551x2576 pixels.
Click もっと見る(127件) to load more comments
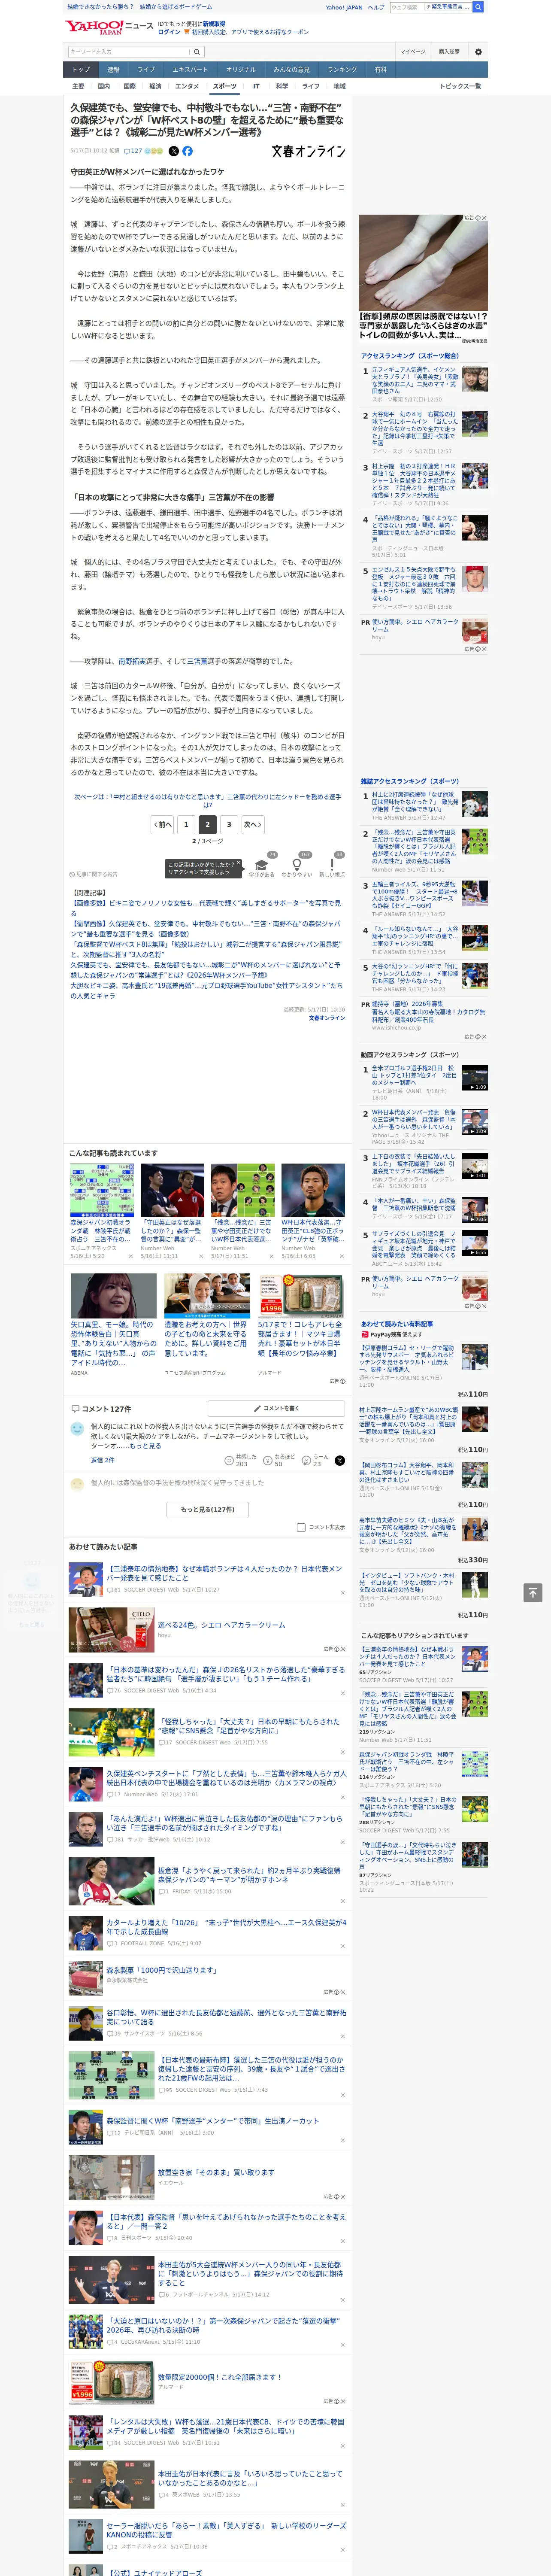point(208,1509)
